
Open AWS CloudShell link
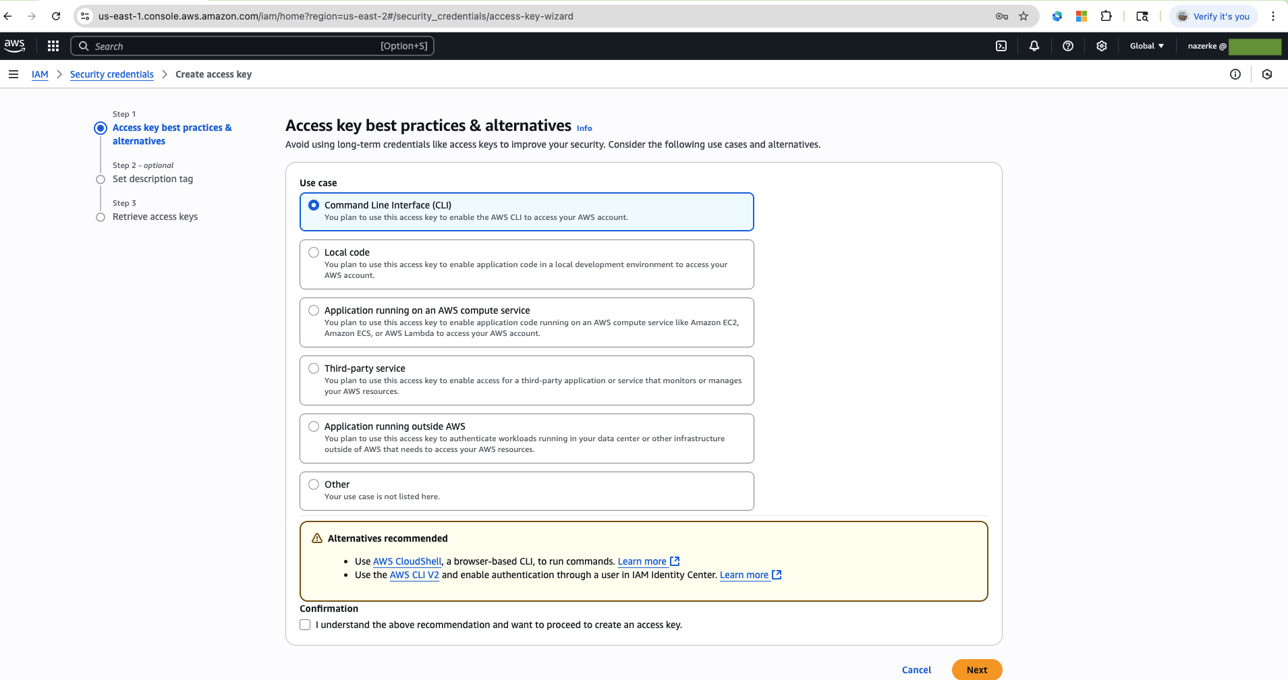tap(408, 561)
